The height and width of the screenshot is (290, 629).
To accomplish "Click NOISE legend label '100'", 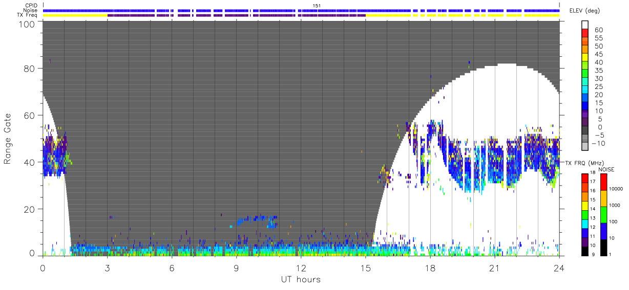I will [613, 221].
